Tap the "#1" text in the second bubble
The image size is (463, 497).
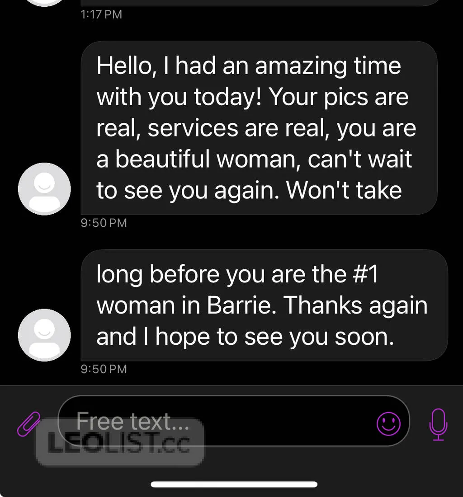pos(366,274)
